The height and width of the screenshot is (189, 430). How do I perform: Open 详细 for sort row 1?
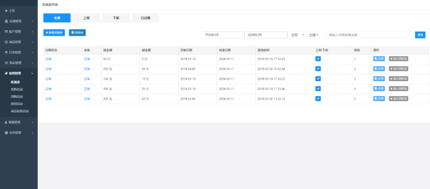[x=379, y=59]
